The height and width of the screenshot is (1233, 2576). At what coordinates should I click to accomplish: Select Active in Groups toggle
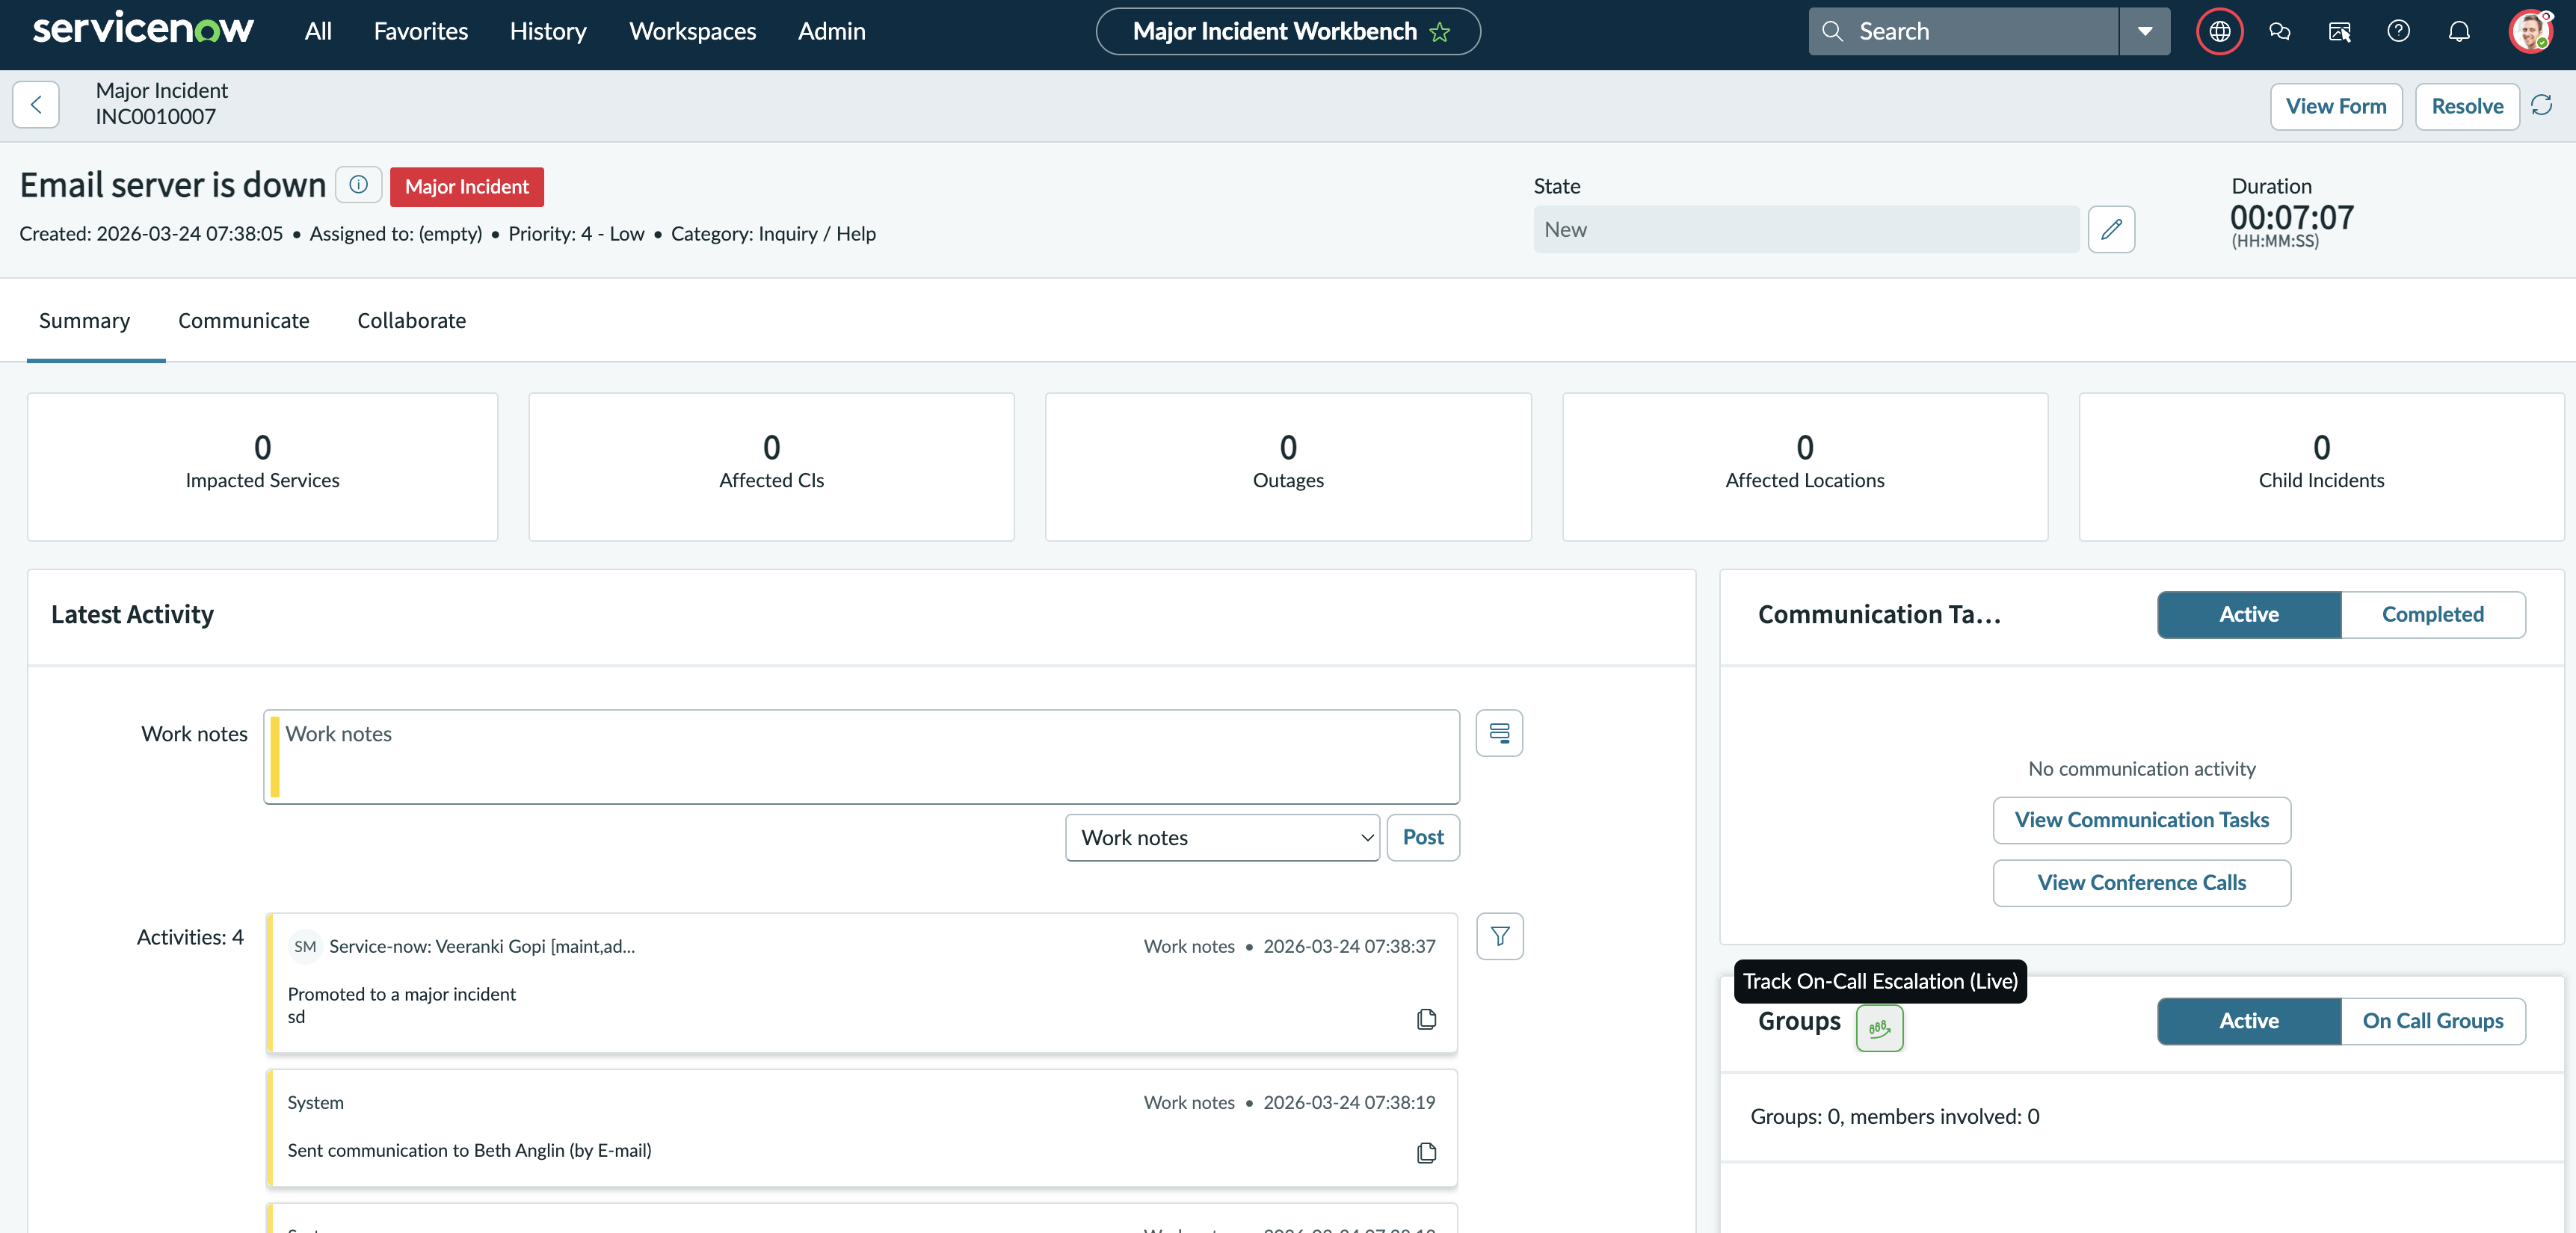pyautogui.click(x=2248, y=1021)
